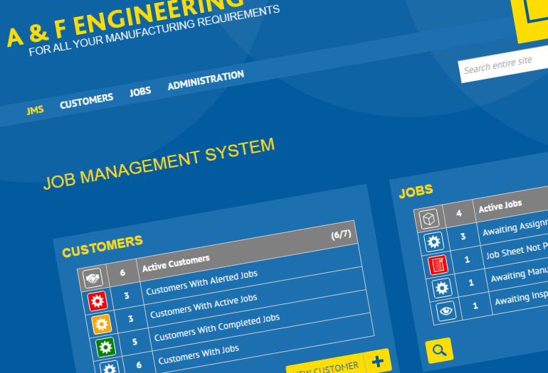
Task: Click the red job sheet document icon
Action: click(x=438, y=264)
